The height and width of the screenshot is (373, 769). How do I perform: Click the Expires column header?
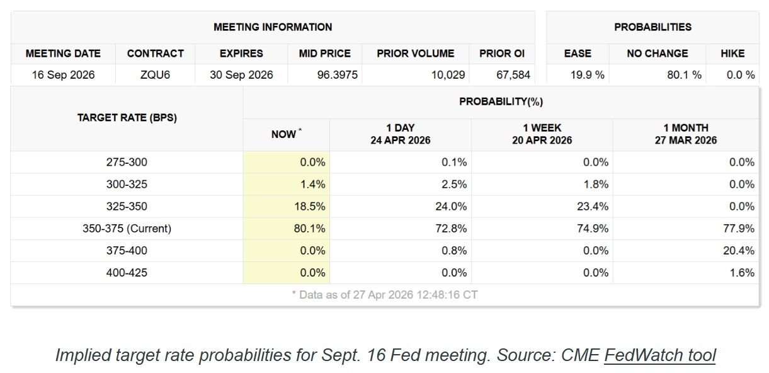tap(241, 54)
